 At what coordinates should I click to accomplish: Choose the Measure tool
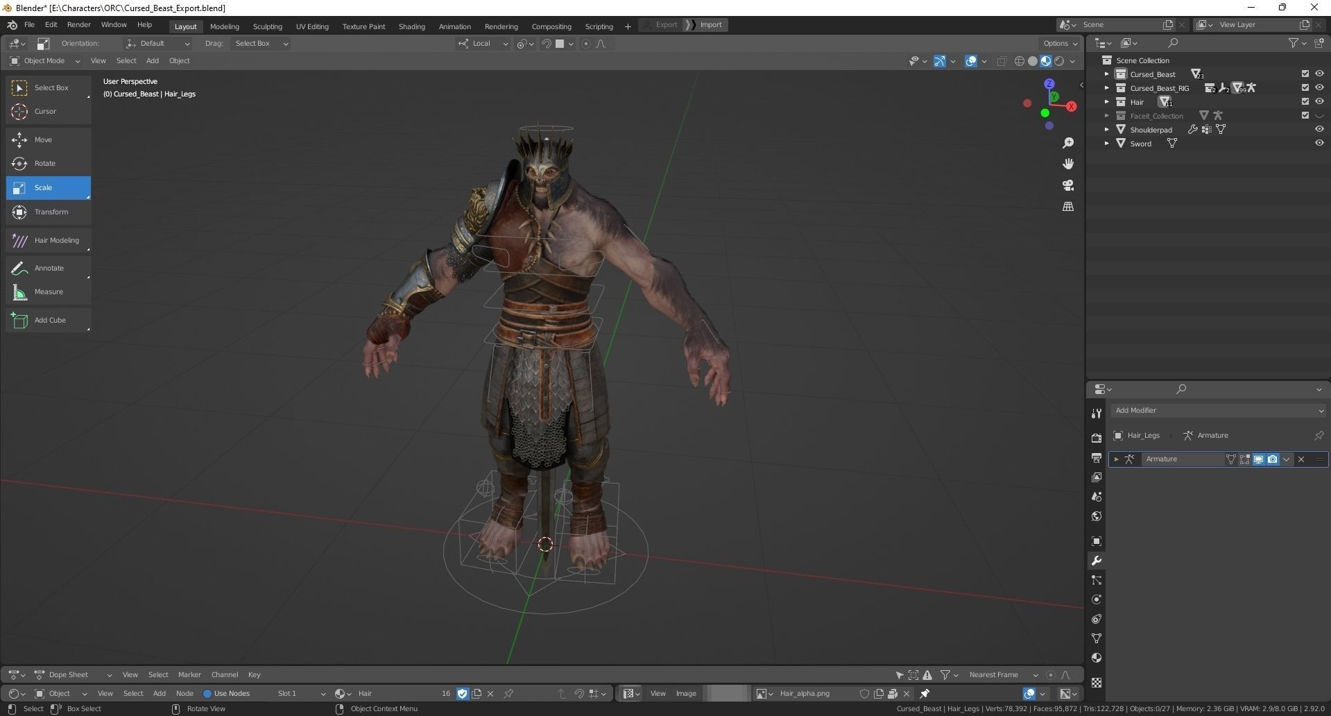49,291
